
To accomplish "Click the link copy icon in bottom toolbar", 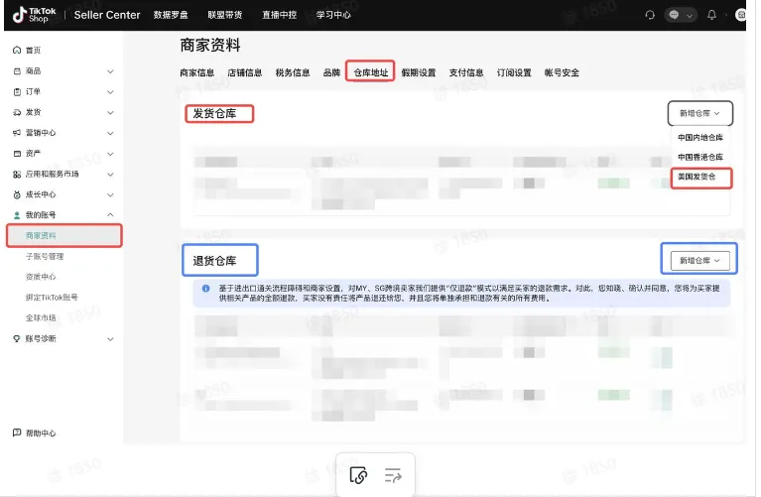I will (358, 475).
